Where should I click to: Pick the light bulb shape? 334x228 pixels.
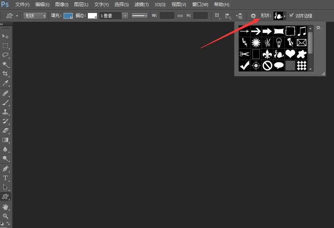279,43
